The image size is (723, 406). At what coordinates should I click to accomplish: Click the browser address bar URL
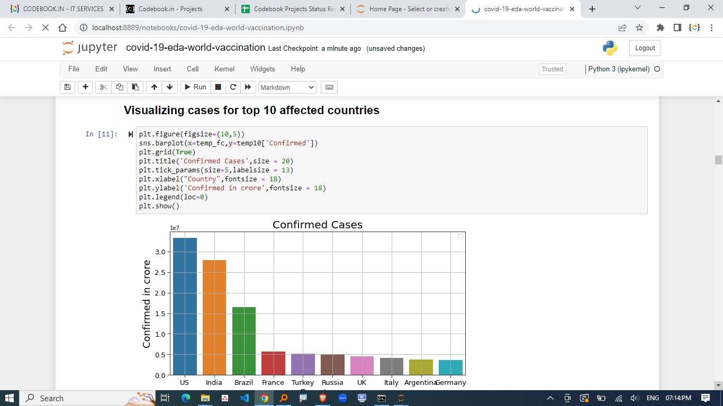198,27
